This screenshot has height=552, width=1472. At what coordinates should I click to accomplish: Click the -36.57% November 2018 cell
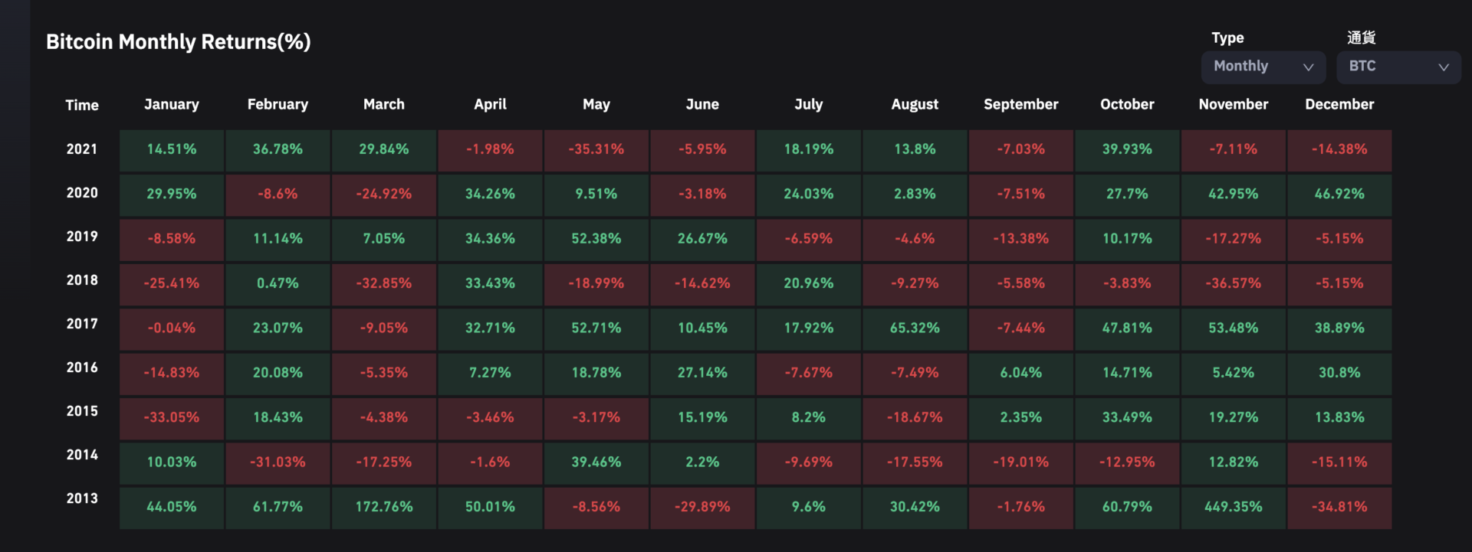tap(1233, 283)
